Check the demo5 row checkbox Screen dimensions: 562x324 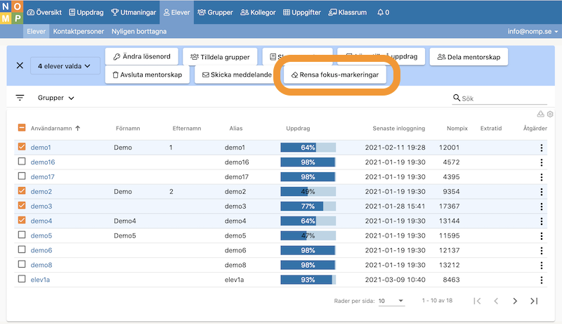(22, 235)
